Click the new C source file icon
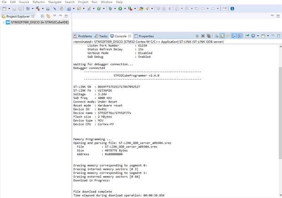The height and width of the screenshot is (198, 282). 89,9
